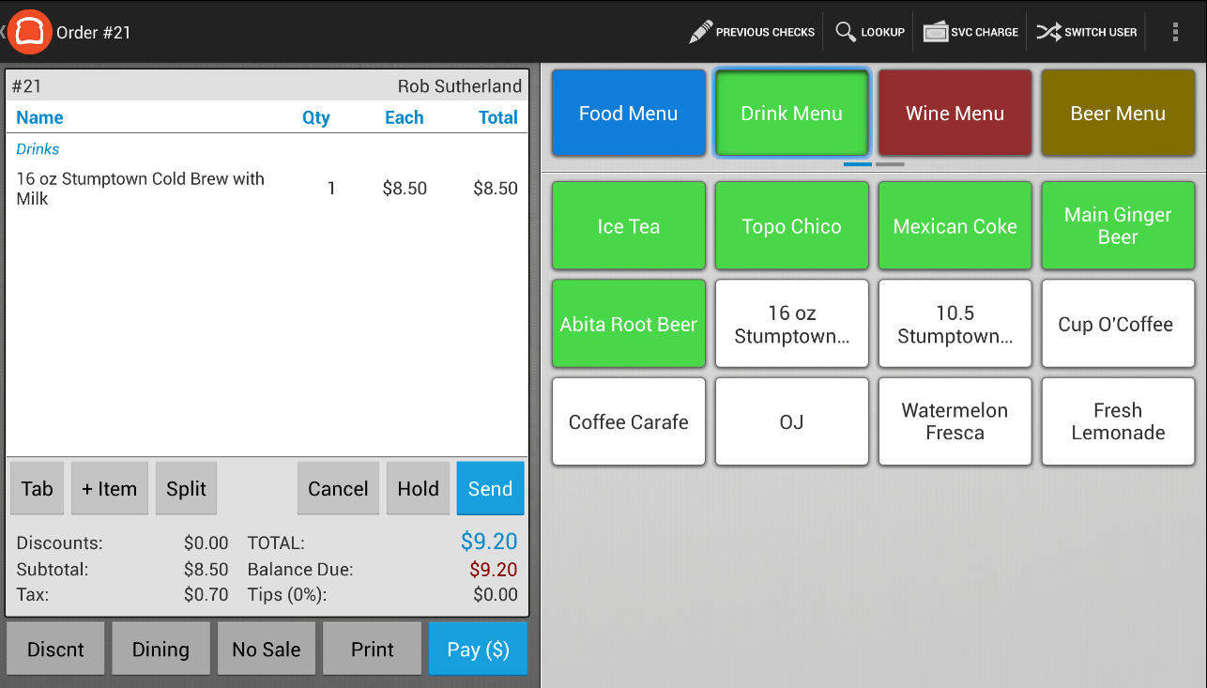Add Cup O'Coffee to the check
1207x688 pixels.
click(x=1117, y=325)
